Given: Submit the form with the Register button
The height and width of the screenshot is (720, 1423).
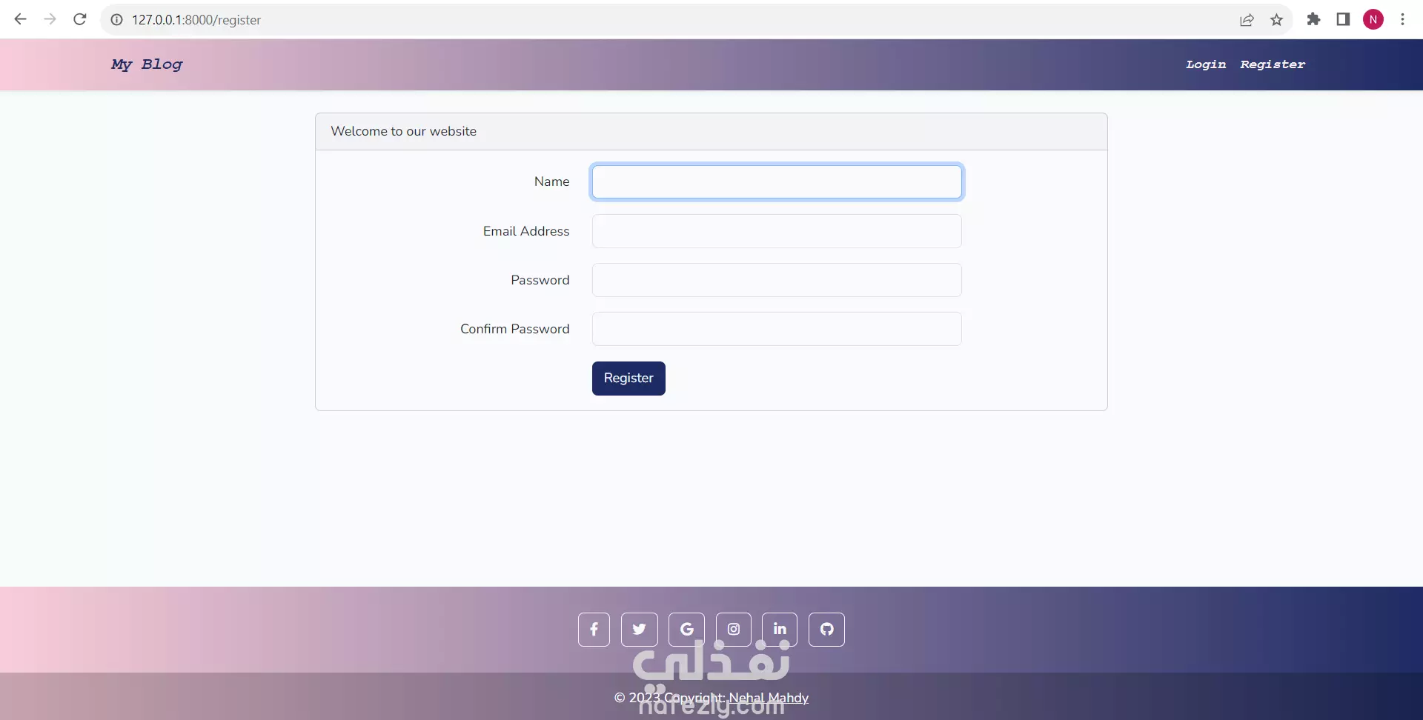Looking at the screenshot, I should pos(628,379).
